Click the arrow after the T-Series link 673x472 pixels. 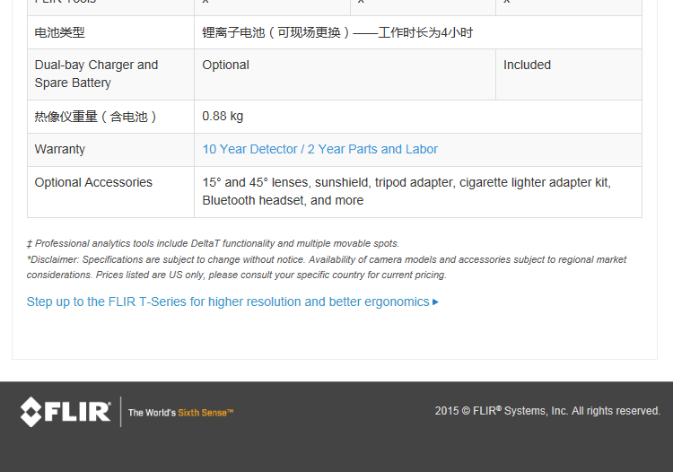(436, 302)
